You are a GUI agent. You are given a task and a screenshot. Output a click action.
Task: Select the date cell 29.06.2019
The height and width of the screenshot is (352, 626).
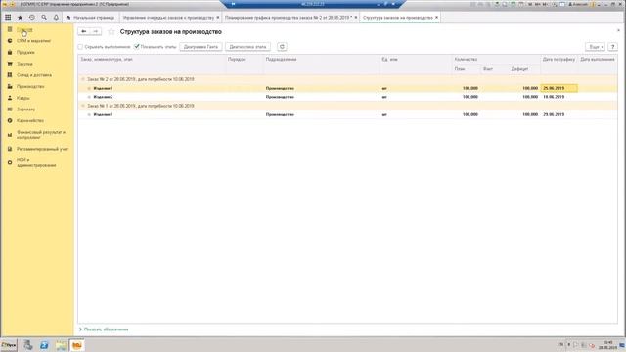(x=559, y=114)
